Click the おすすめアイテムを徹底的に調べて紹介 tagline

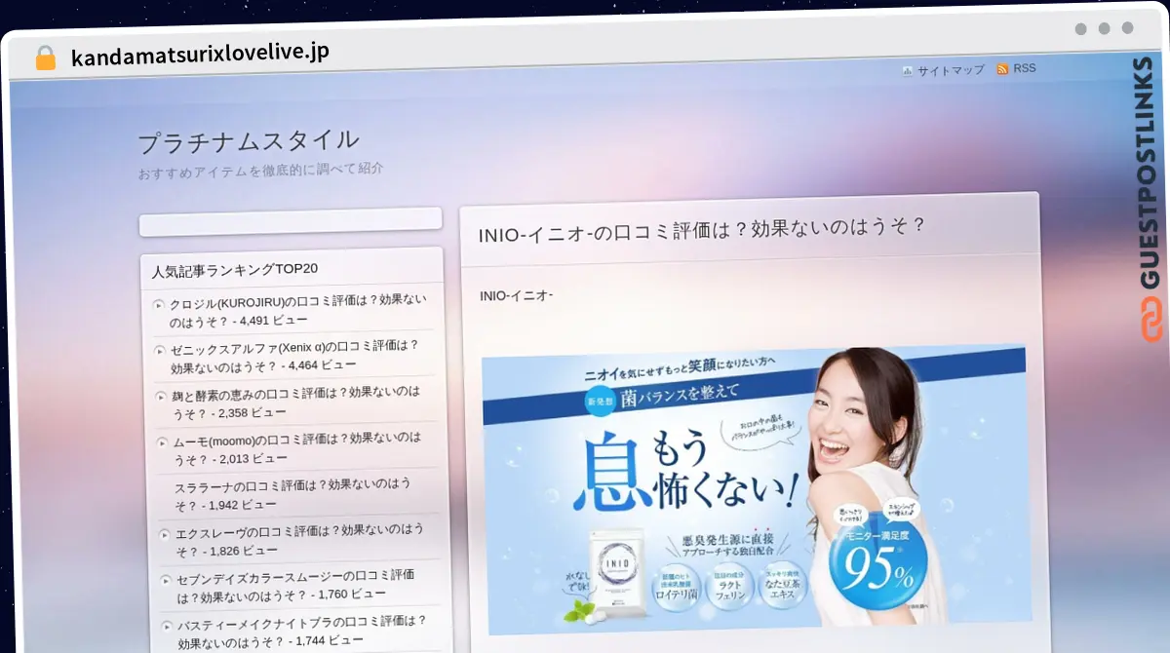click(261, 171)
